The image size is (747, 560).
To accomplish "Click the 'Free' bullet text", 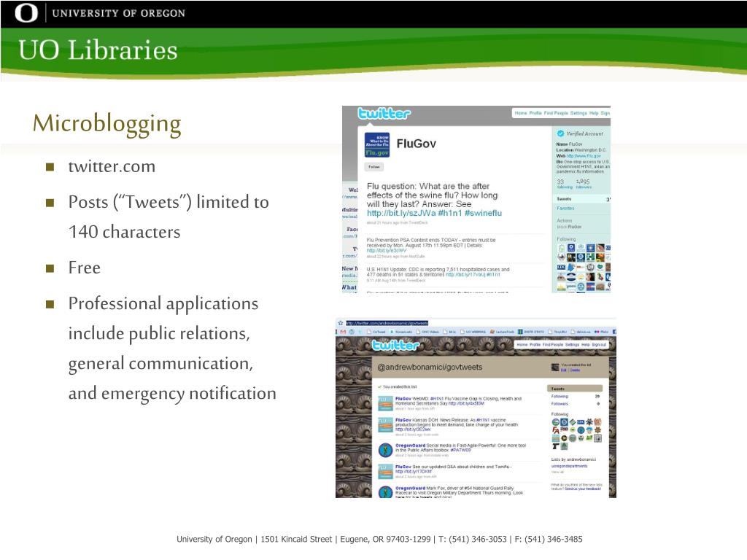I will [x=85, y=268].
